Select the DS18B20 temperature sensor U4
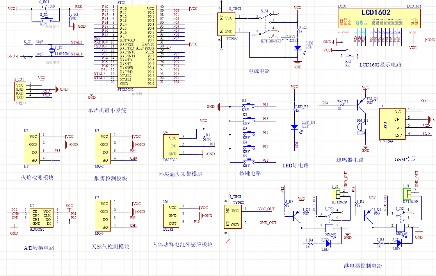436x276 pixels. pyautogui.click(x=171, y=146)
